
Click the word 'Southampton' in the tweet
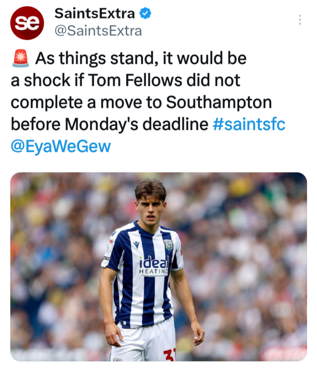click(x=219, y=102)
